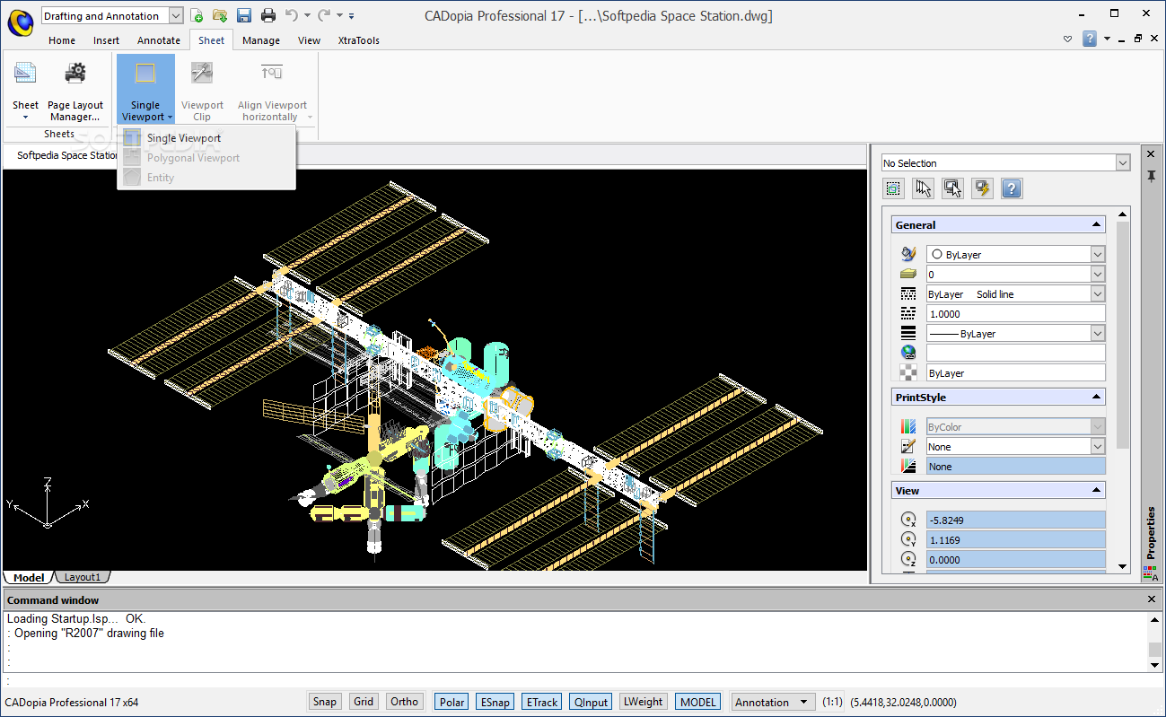Click the hyperlink globe icon in General

coord(908,354)
